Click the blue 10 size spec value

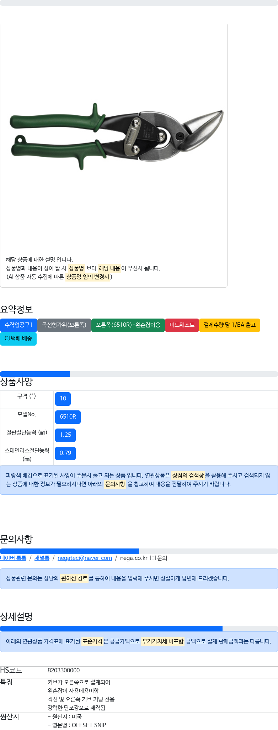tap(63, 399)
